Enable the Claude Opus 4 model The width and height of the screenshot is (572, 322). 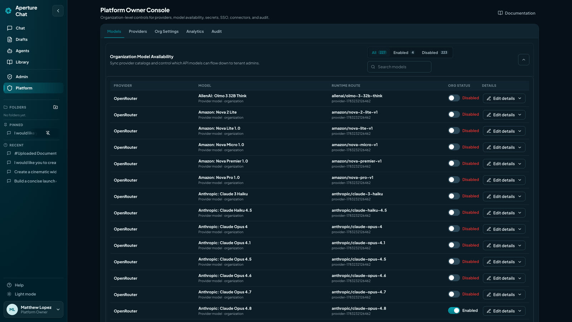454,229
